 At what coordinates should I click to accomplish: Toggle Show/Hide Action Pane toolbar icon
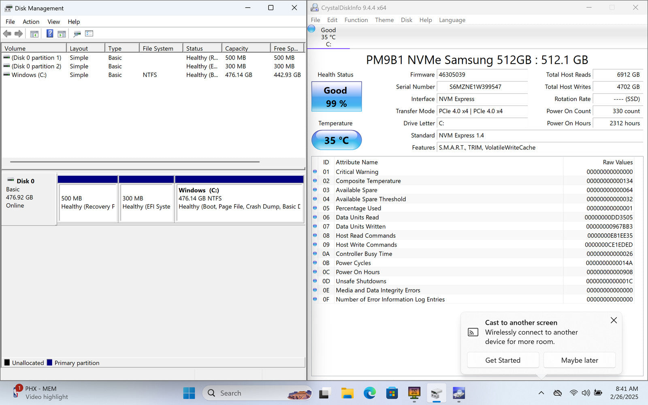62,34
